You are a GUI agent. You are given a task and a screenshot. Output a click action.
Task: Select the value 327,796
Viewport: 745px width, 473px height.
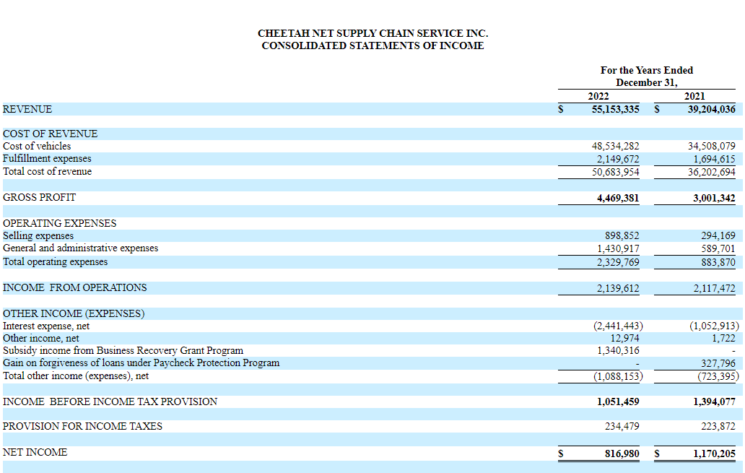point(718,364)
